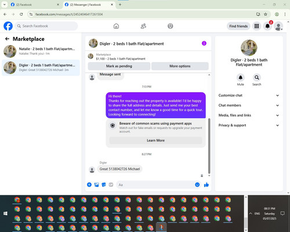The width and height of the screenshot is (290, 232).
Task: Click the Digler message bubble with phone number
Action: pos(119,169)
